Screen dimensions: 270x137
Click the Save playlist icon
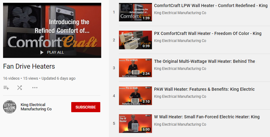point(6,88)
